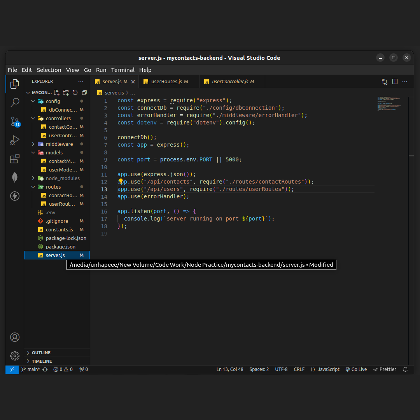Open the Terminal menu
The height and width of the screenshot is (420, 420).
pyautogui.click(x=122, y=70)
